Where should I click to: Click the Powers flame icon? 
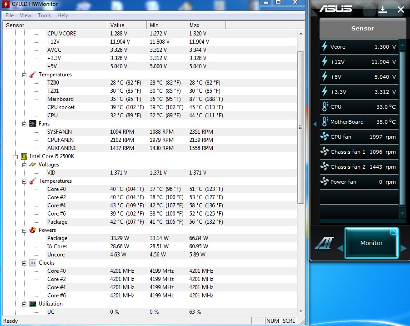(x=32, y=230)
